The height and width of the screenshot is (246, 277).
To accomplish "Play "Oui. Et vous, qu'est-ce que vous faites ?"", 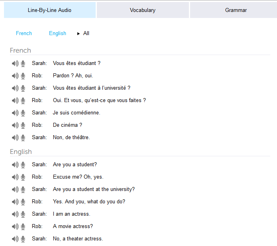I will click(x=15, y=100).
